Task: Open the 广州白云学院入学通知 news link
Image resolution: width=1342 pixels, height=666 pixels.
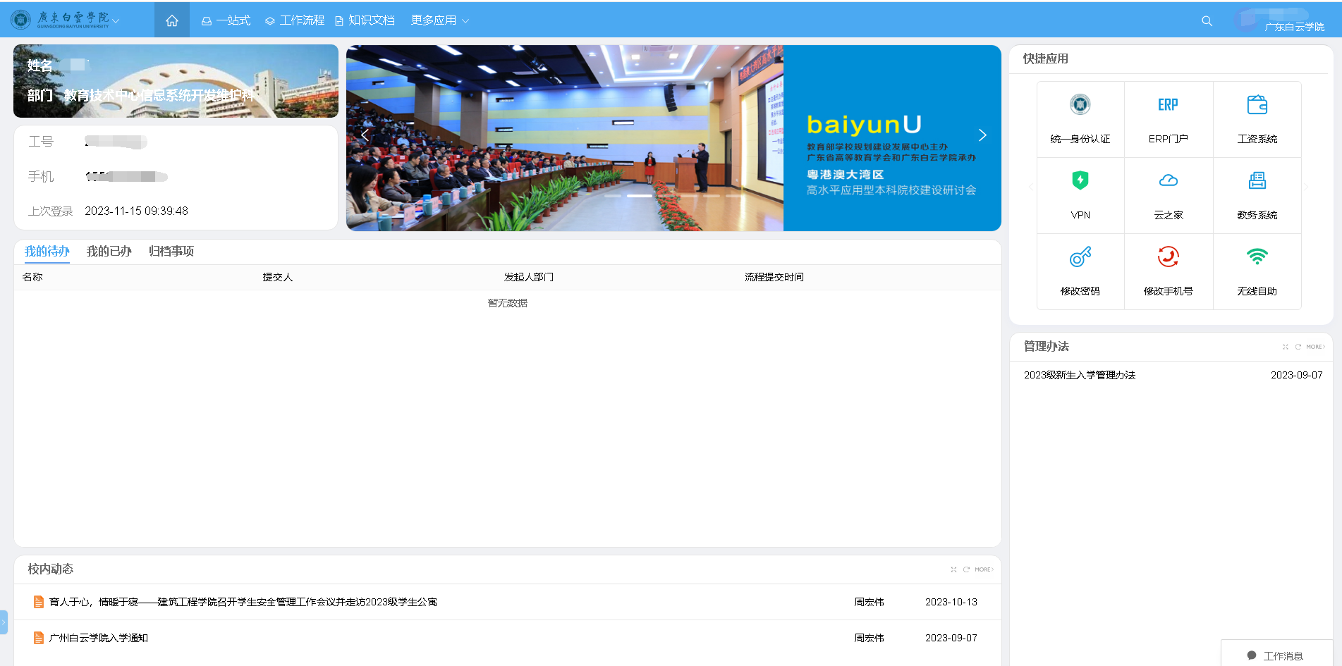Action: click(x=99, y=638)
